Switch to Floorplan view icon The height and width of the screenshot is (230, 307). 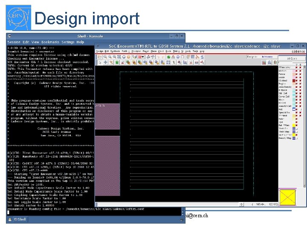pos(264,62)
